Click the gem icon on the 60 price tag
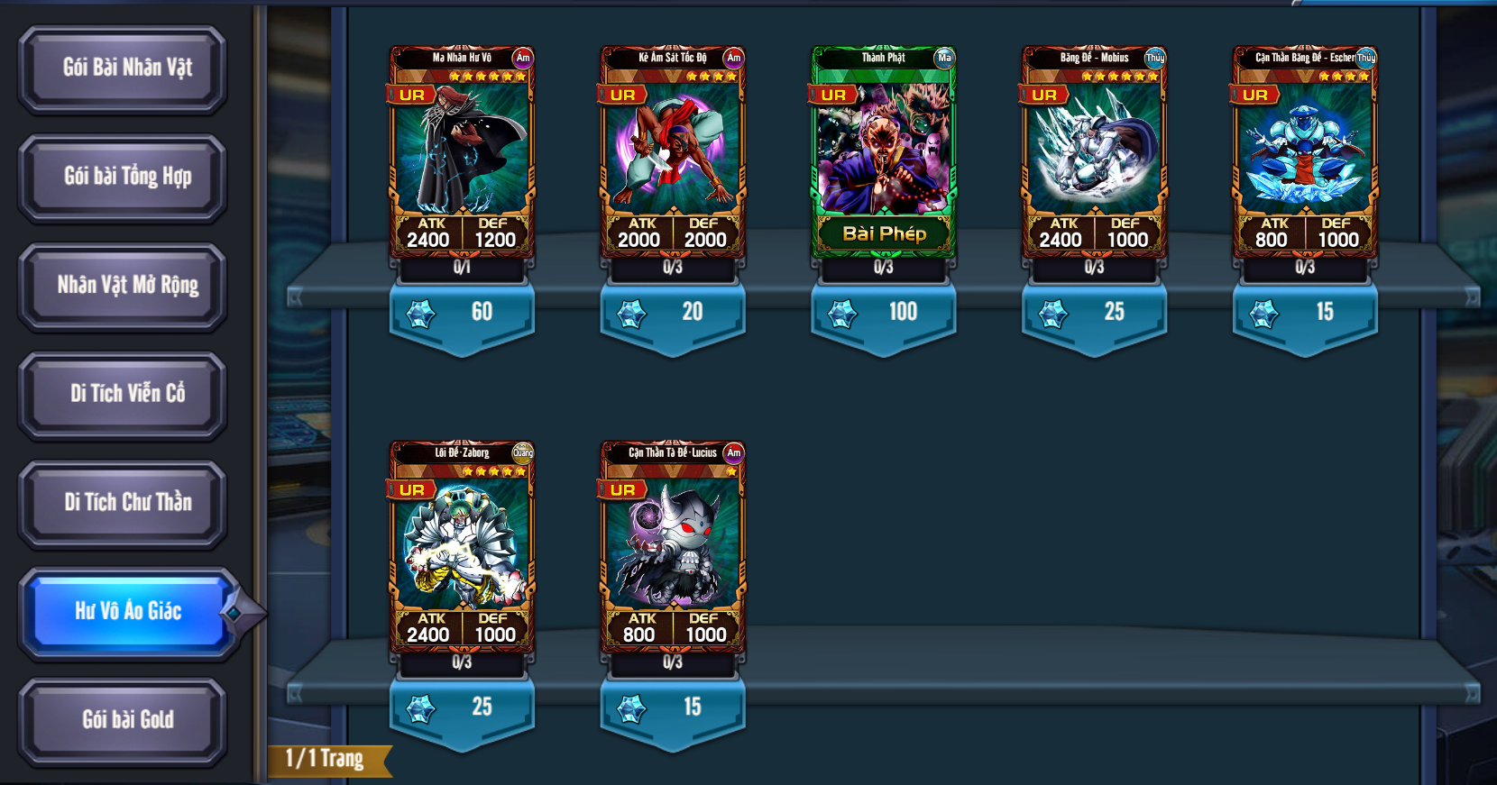The height and width of the screenshot is (785, 1497). [421, 314]
